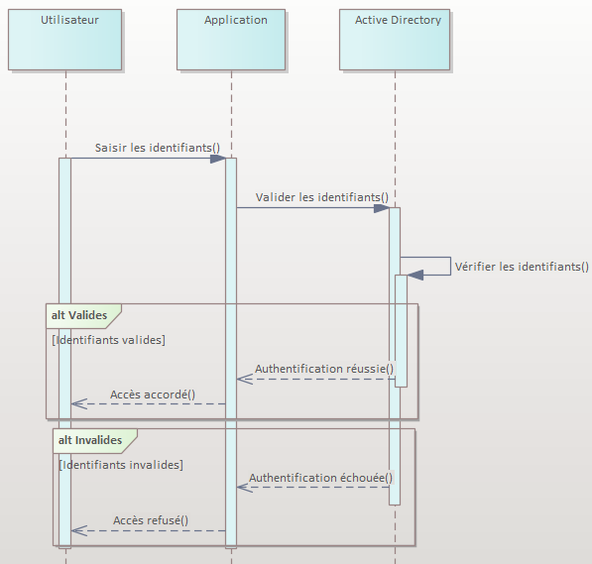Click the 'Accès accordé()' return message
Screen dimensions: 592x564
point(153,395)
